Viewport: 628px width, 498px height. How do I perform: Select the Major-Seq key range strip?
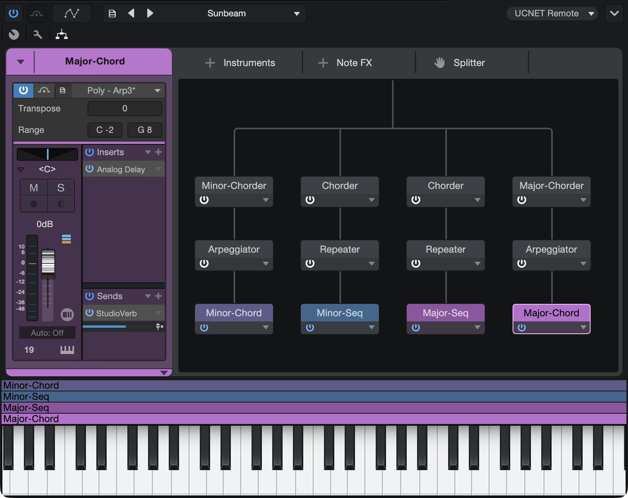(x=314, y=408)
